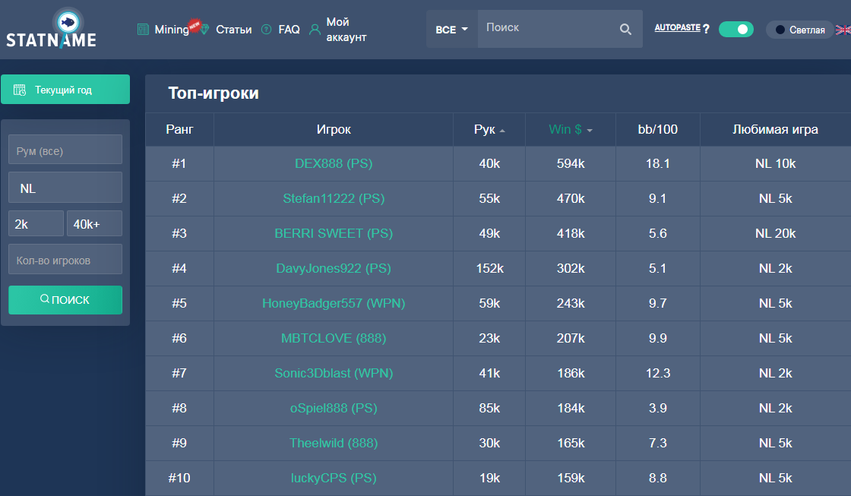Click the UK flag language icon
Screen dimensions: 851x496
tap(843, 30)
